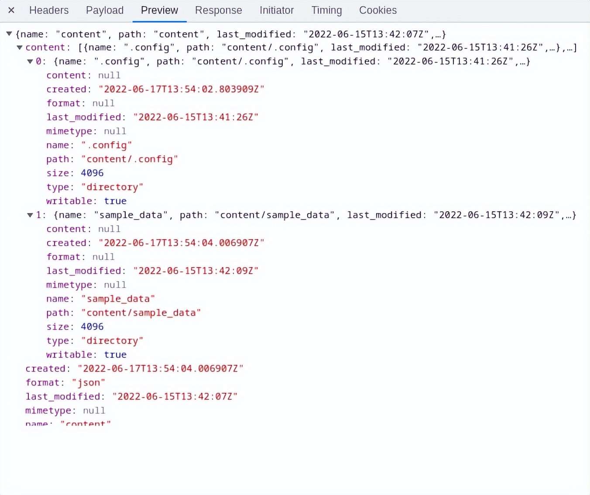View the Timing tab

[x=326, y=10]
